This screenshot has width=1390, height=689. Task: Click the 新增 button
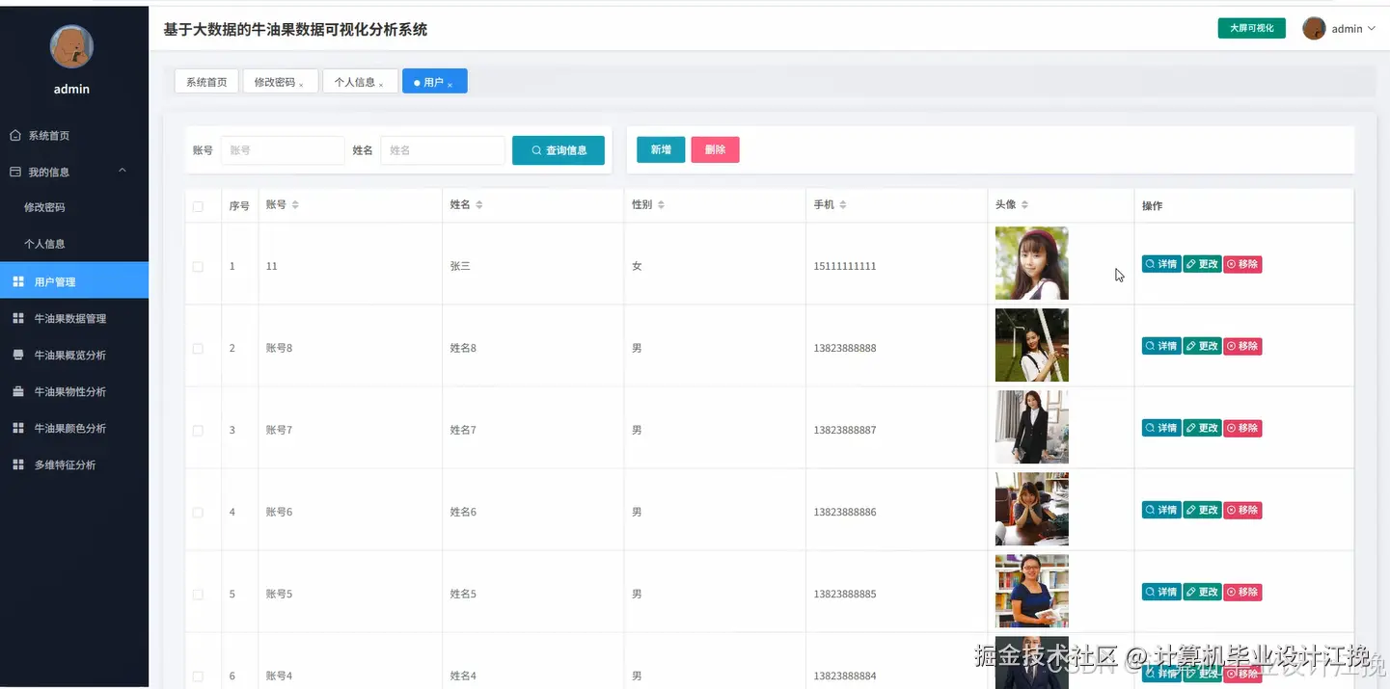(x=661, y=149)
